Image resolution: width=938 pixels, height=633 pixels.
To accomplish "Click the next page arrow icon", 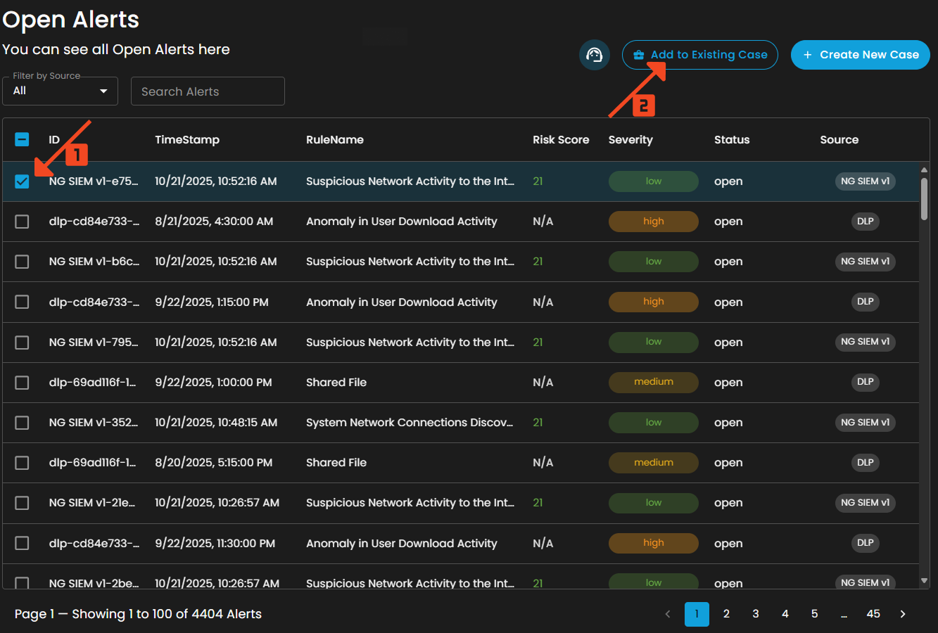I will click(x=903, y=614).
